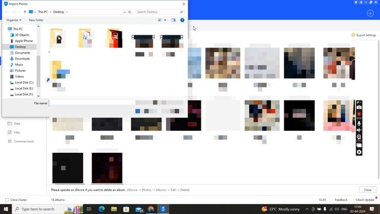Click the folder icon in recorder bar
The width and height of the screenshot is (380, 214).
[x=359, y=145]
